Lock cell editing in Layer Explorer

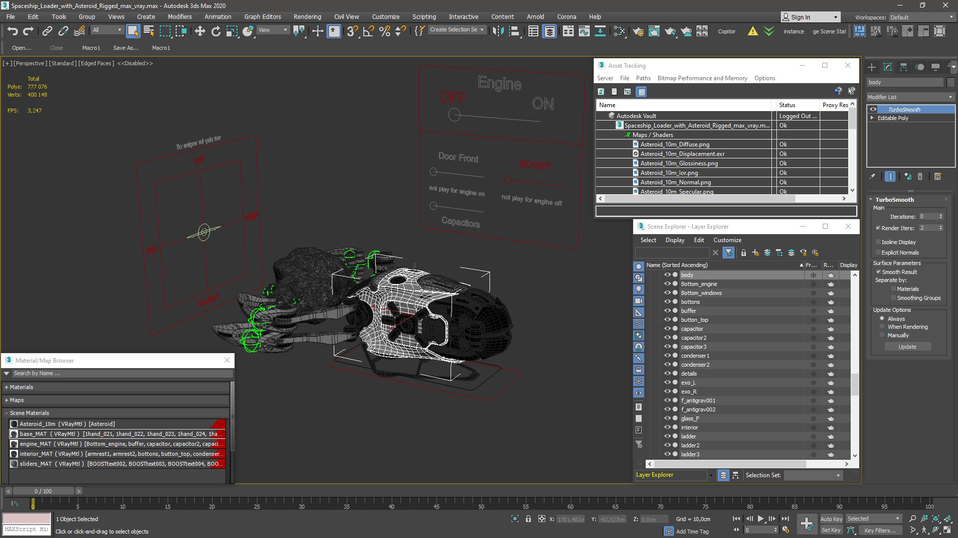click(x=743, y=253)
